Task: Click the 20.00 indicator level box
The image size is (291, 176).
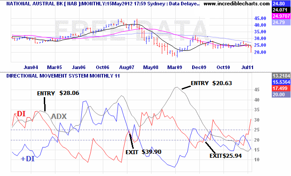Action: click(x=281, y=94)
